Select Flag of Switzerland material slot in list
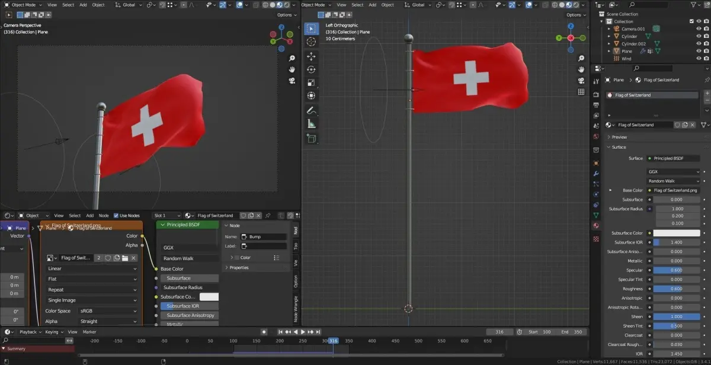The image size is (711, 365). [652, 95]
